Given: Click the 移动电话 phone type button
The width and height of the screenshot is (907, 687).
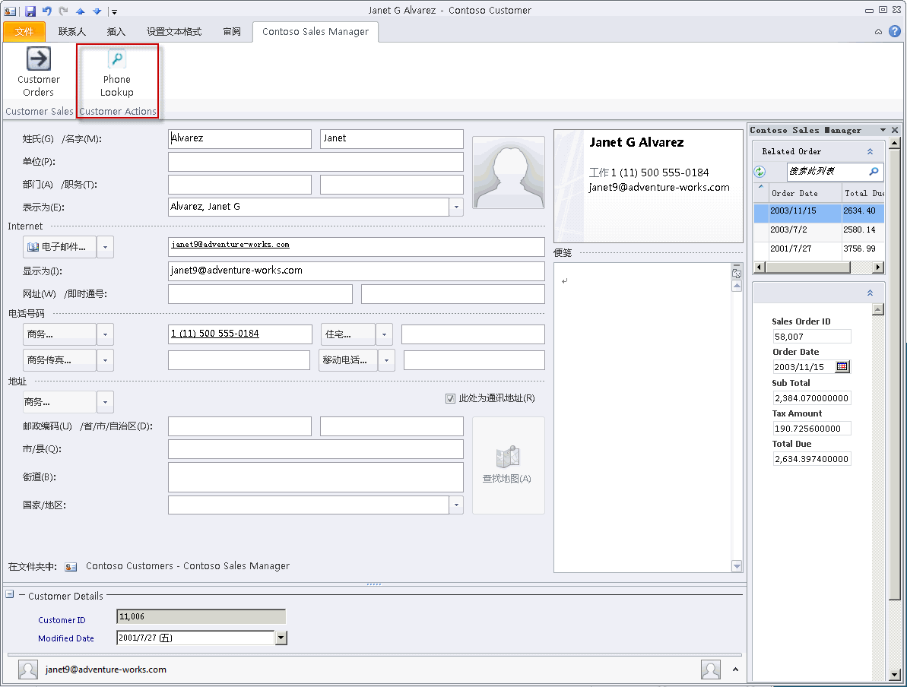Looking at the screenshot, I should (348, 360).
